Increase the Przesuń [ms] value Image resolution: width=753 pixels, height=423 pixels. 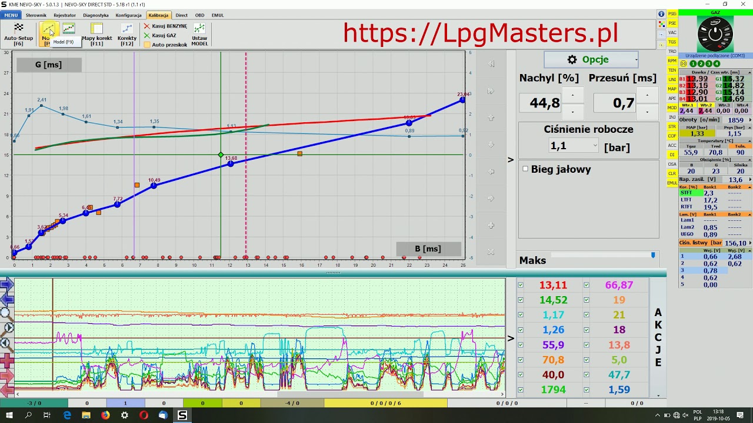click(647, 95)
